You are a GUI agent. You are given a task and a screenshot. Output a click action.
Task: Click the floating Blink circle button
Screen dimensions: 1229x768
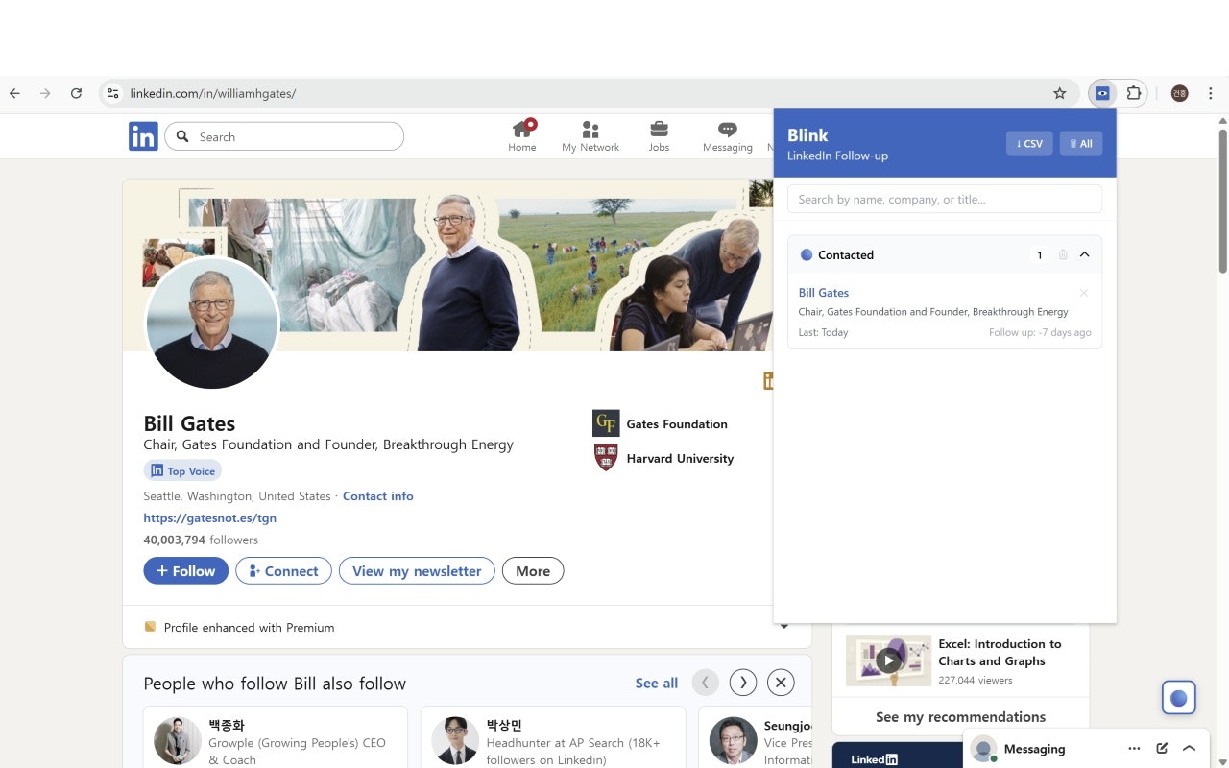(x=1179, y=698)
